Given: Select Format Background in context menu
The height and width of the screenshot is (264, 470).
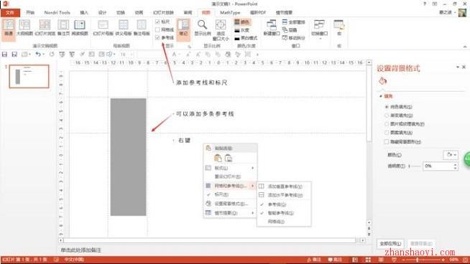Looking at the screenshot, I should pyautogui.click(x=230, y=204).
